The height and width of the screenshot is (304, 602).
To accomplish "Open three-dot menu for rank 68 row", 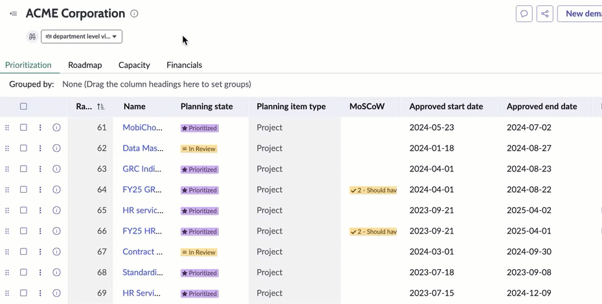I will tap(40, 272).
